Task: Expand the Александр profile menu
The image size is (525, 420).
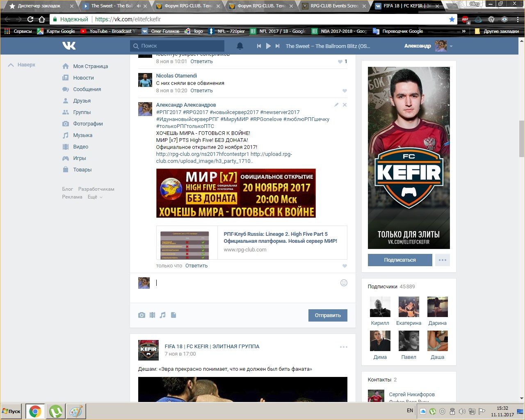Action: coord(451,46)
